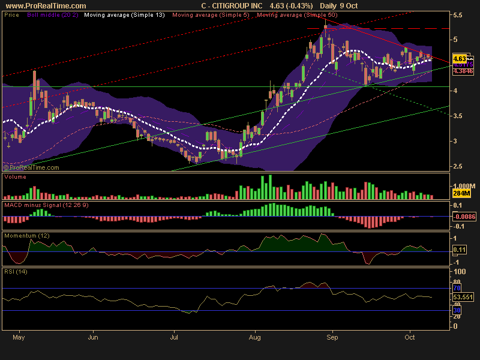
Task: Click the 5.5 price axis label
Action: [x=458, y=15]
